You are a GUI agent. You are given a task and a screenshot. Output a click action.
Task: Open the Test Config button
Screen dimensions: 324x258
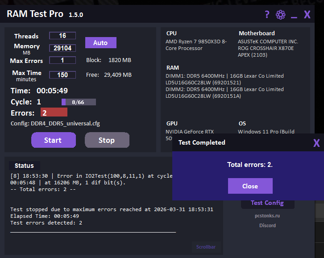268,204
